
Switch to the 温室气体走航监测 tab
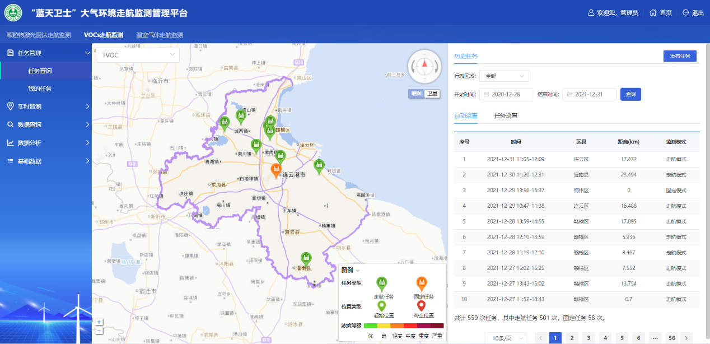pyautogui.click(x=160, y=35)
